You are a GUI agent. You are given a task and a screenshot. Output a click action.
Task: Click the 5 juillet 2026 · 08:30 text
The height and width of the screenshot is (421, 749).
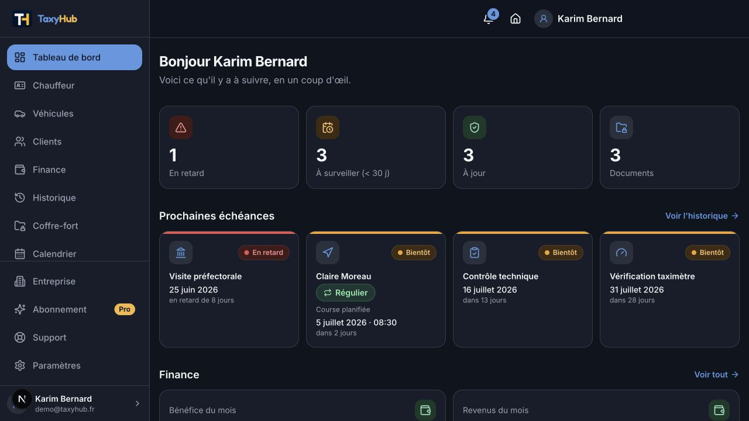tap(356, 322)
